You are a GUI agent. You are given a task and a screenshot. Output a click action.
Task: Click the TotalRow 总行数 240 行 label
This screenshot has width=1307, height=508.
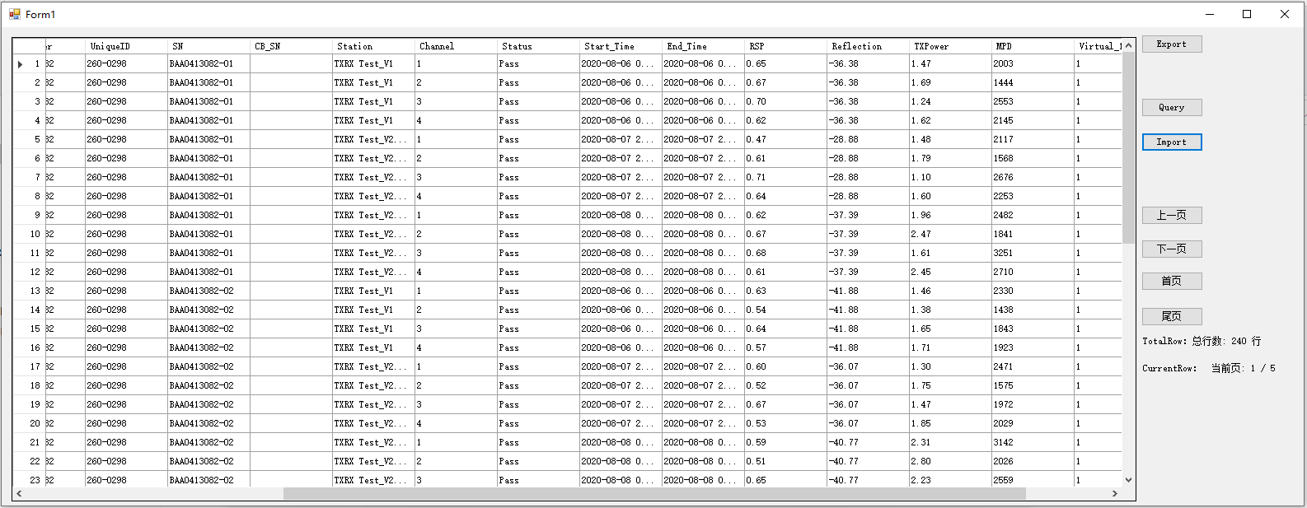[x=1202, y=341]
